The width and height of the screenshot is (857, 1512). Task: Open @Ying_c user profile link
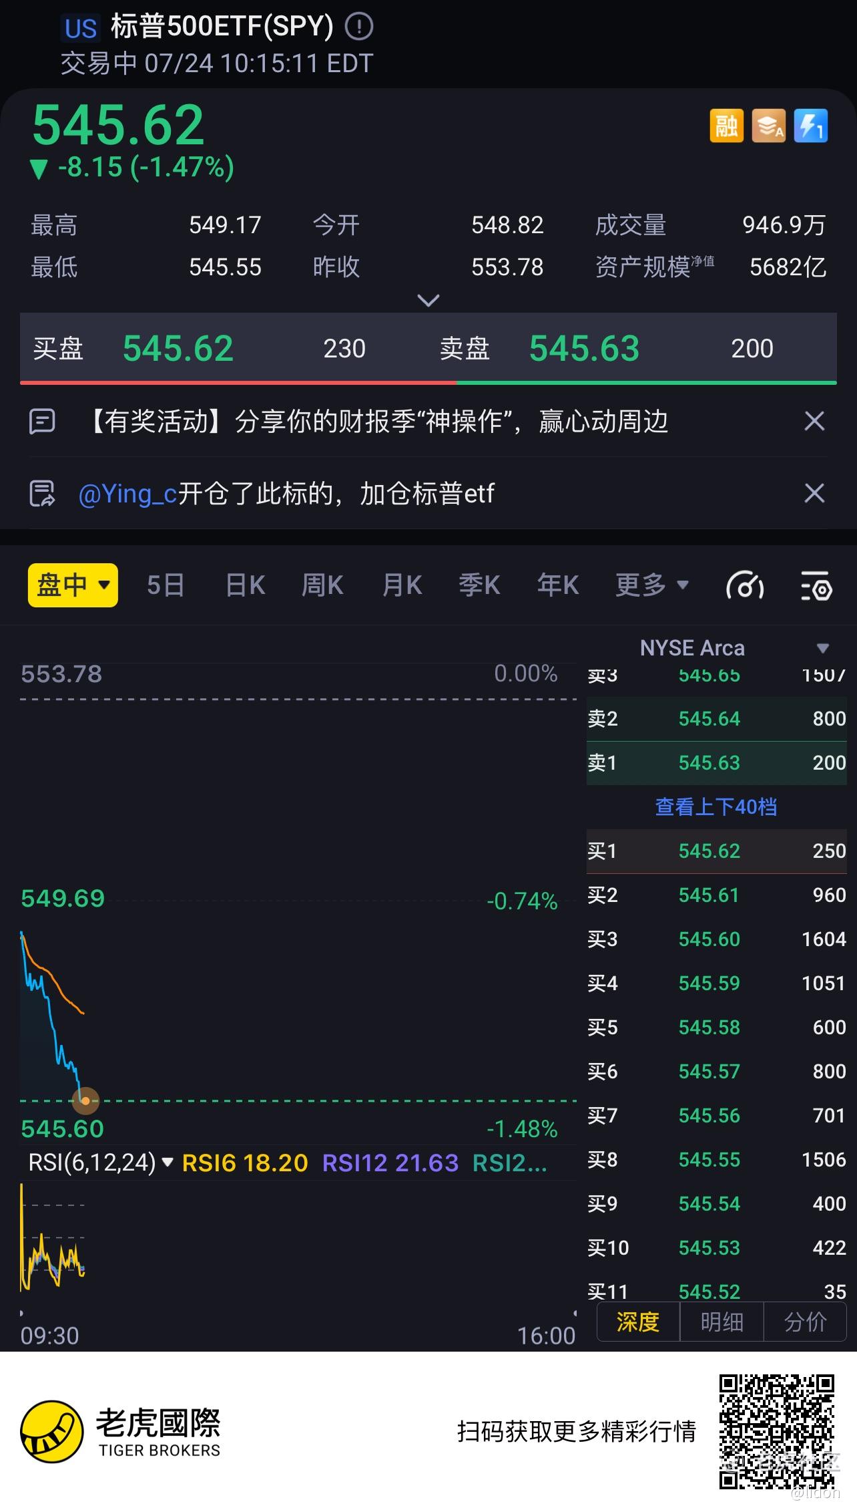127,494
